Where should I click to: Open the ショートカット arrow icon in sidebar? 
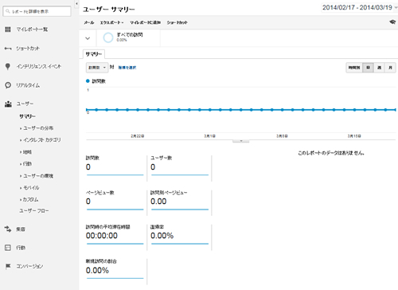point(8,49)
